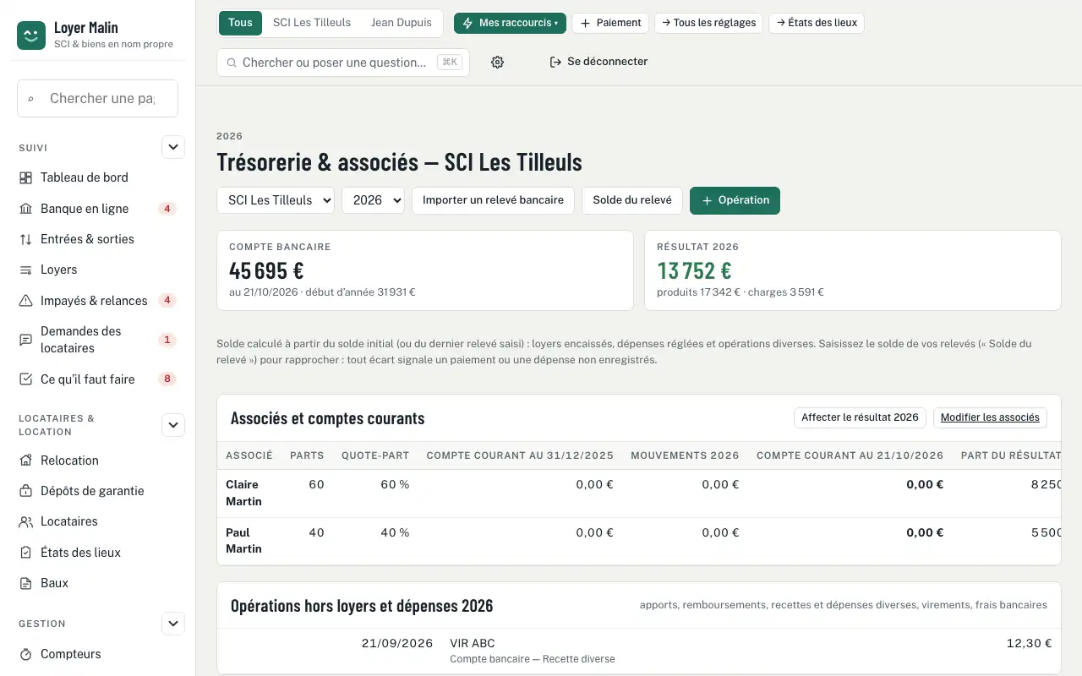Switch to the SCI Les Tilleuls tab

pyautogui.click(x=312, y=23)
